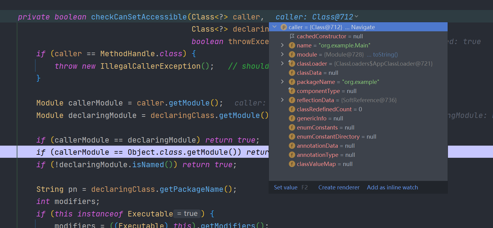Click the field icon beside name
This screenshot has width=493, height=228.
[292, 45]
